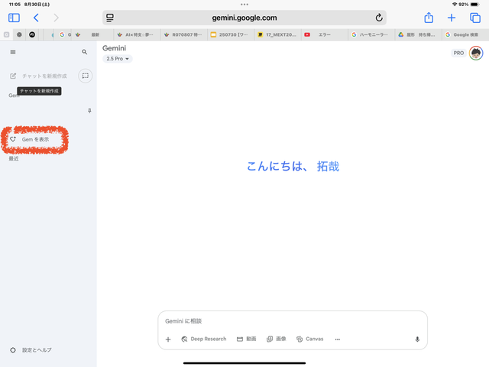Select the black circle pinned tab
The image size is (489, 367).
pyautogui.click(x=32, y=34)
